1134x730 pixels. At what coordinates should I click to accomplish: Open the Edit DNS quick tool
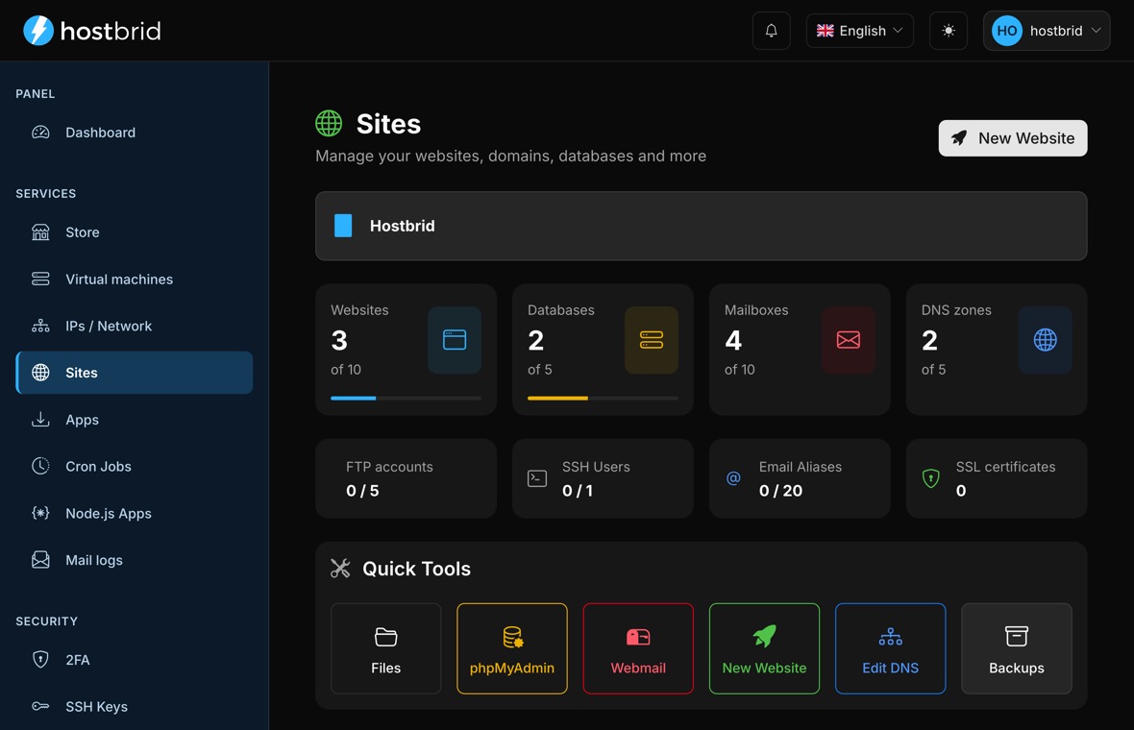(x=890, y=648)
